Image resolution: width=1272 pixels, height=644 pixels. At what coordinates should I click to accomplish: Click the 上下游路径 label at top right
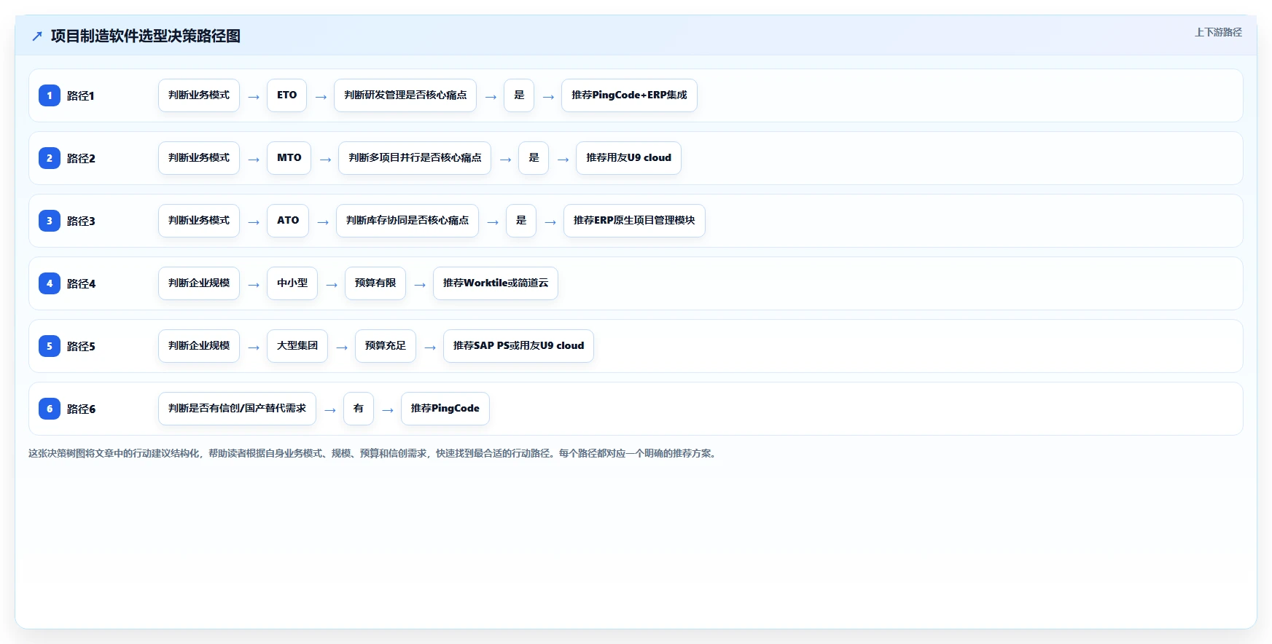tap(1218, 32)
